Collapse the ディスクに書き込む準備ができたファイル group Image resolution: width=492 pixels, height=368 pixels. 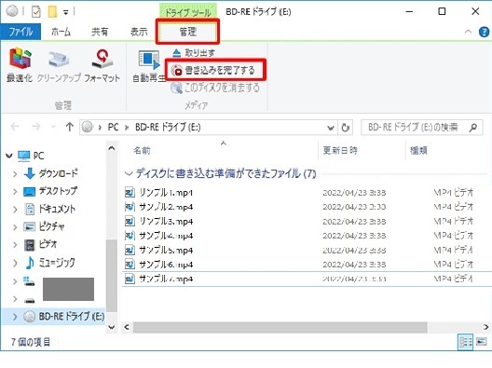pyautogui.click(x=129, y=173)
